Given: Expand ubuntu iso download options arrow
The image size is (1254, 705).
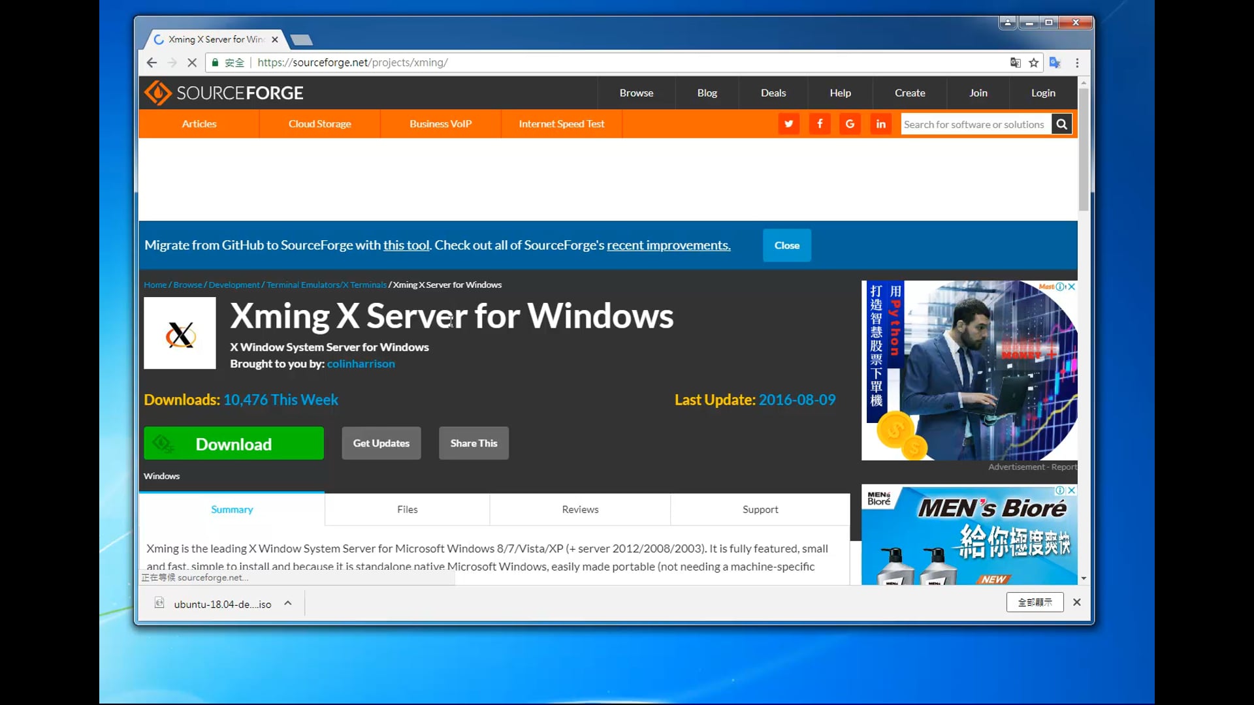Looking at the screenshot, I should 288,603.
